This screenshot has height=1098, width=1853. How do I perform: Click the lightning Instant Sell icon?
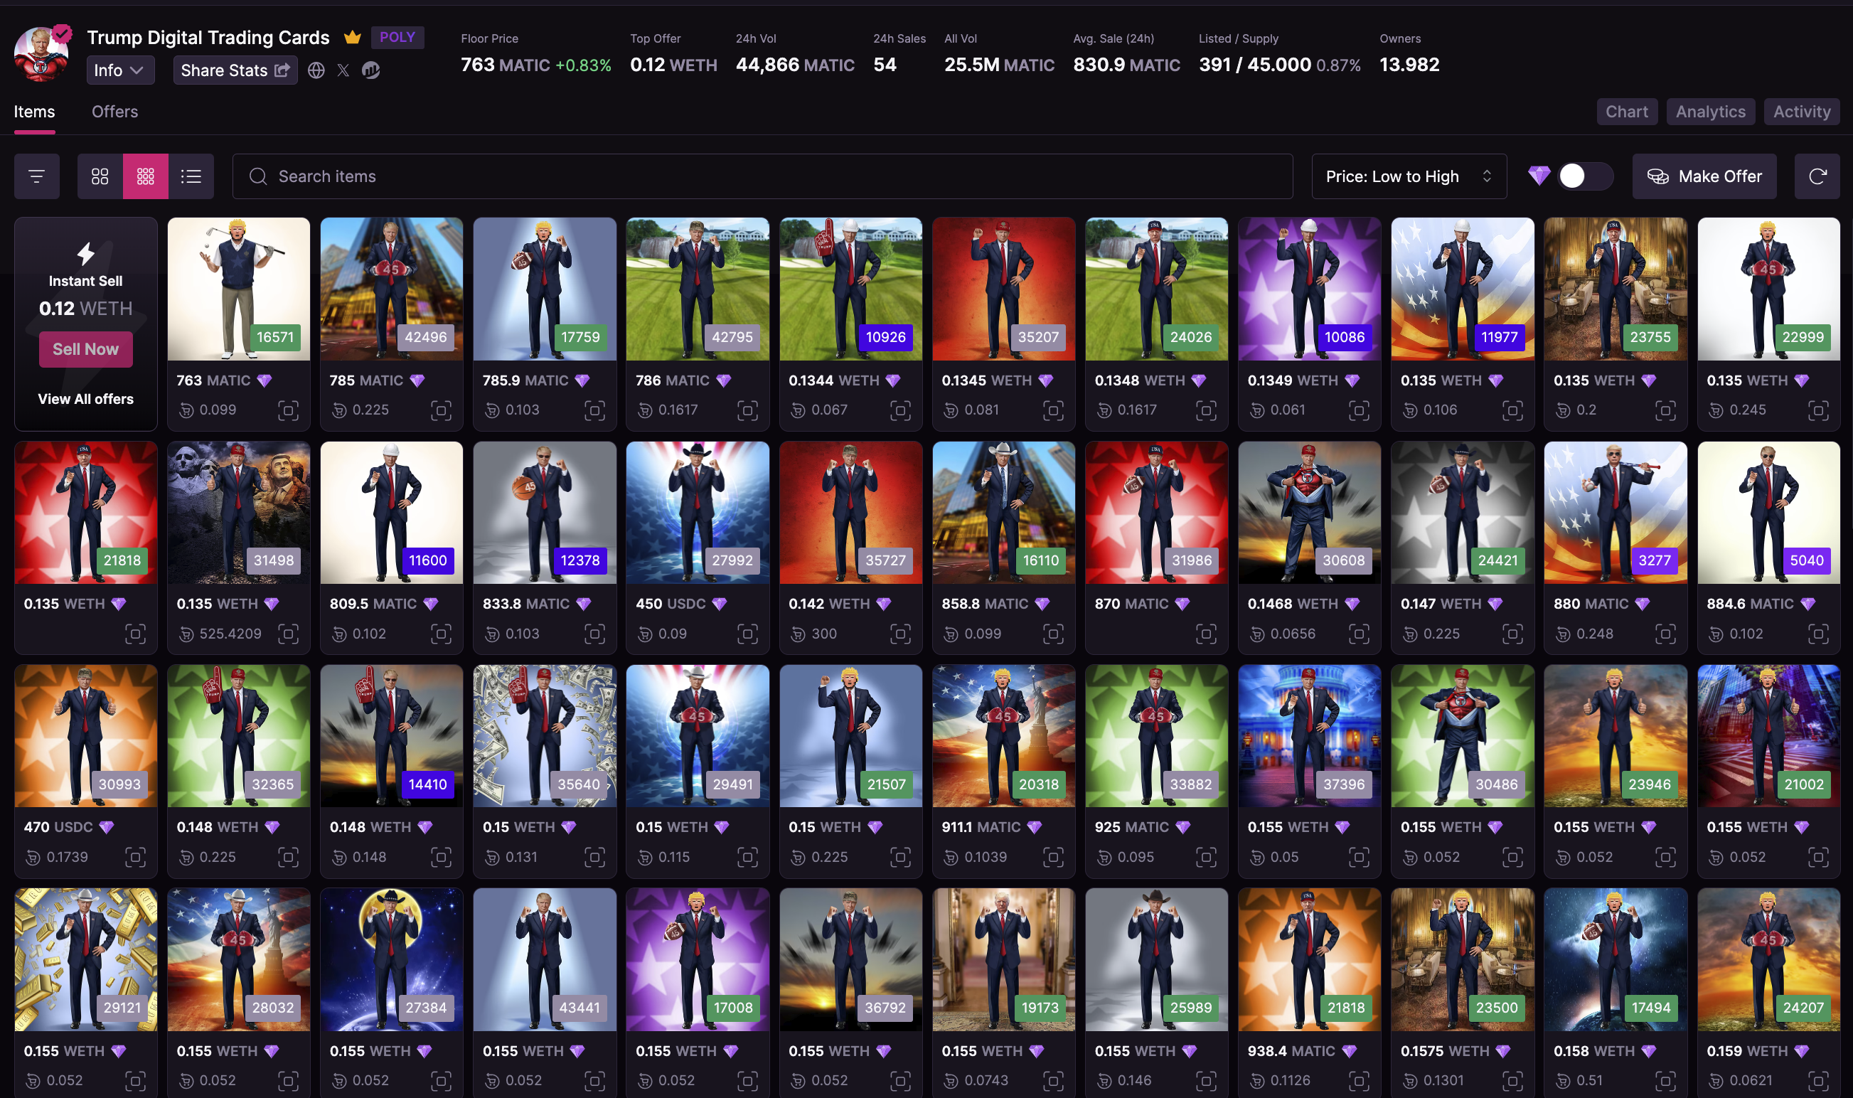86,254
